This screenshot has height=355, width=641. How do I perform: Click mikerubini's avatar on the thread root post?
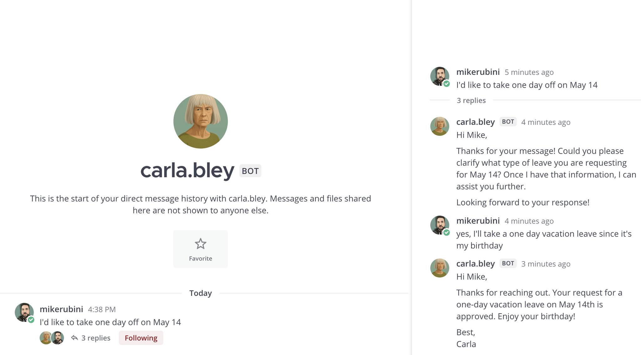pyautogui.click(x=439, y=76)
